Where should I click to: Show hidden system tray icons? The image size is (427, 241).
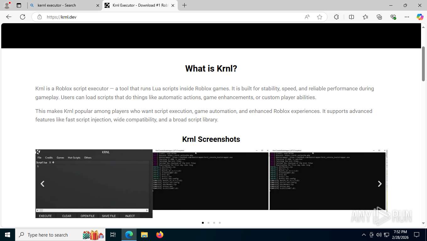pyautogui.click(x=364, y=235)
